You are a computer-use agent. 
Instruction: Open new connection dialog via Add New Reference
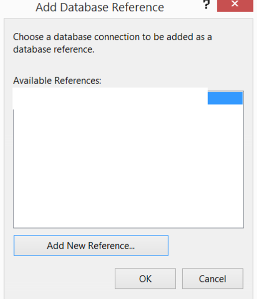click(x=91, y=245)
